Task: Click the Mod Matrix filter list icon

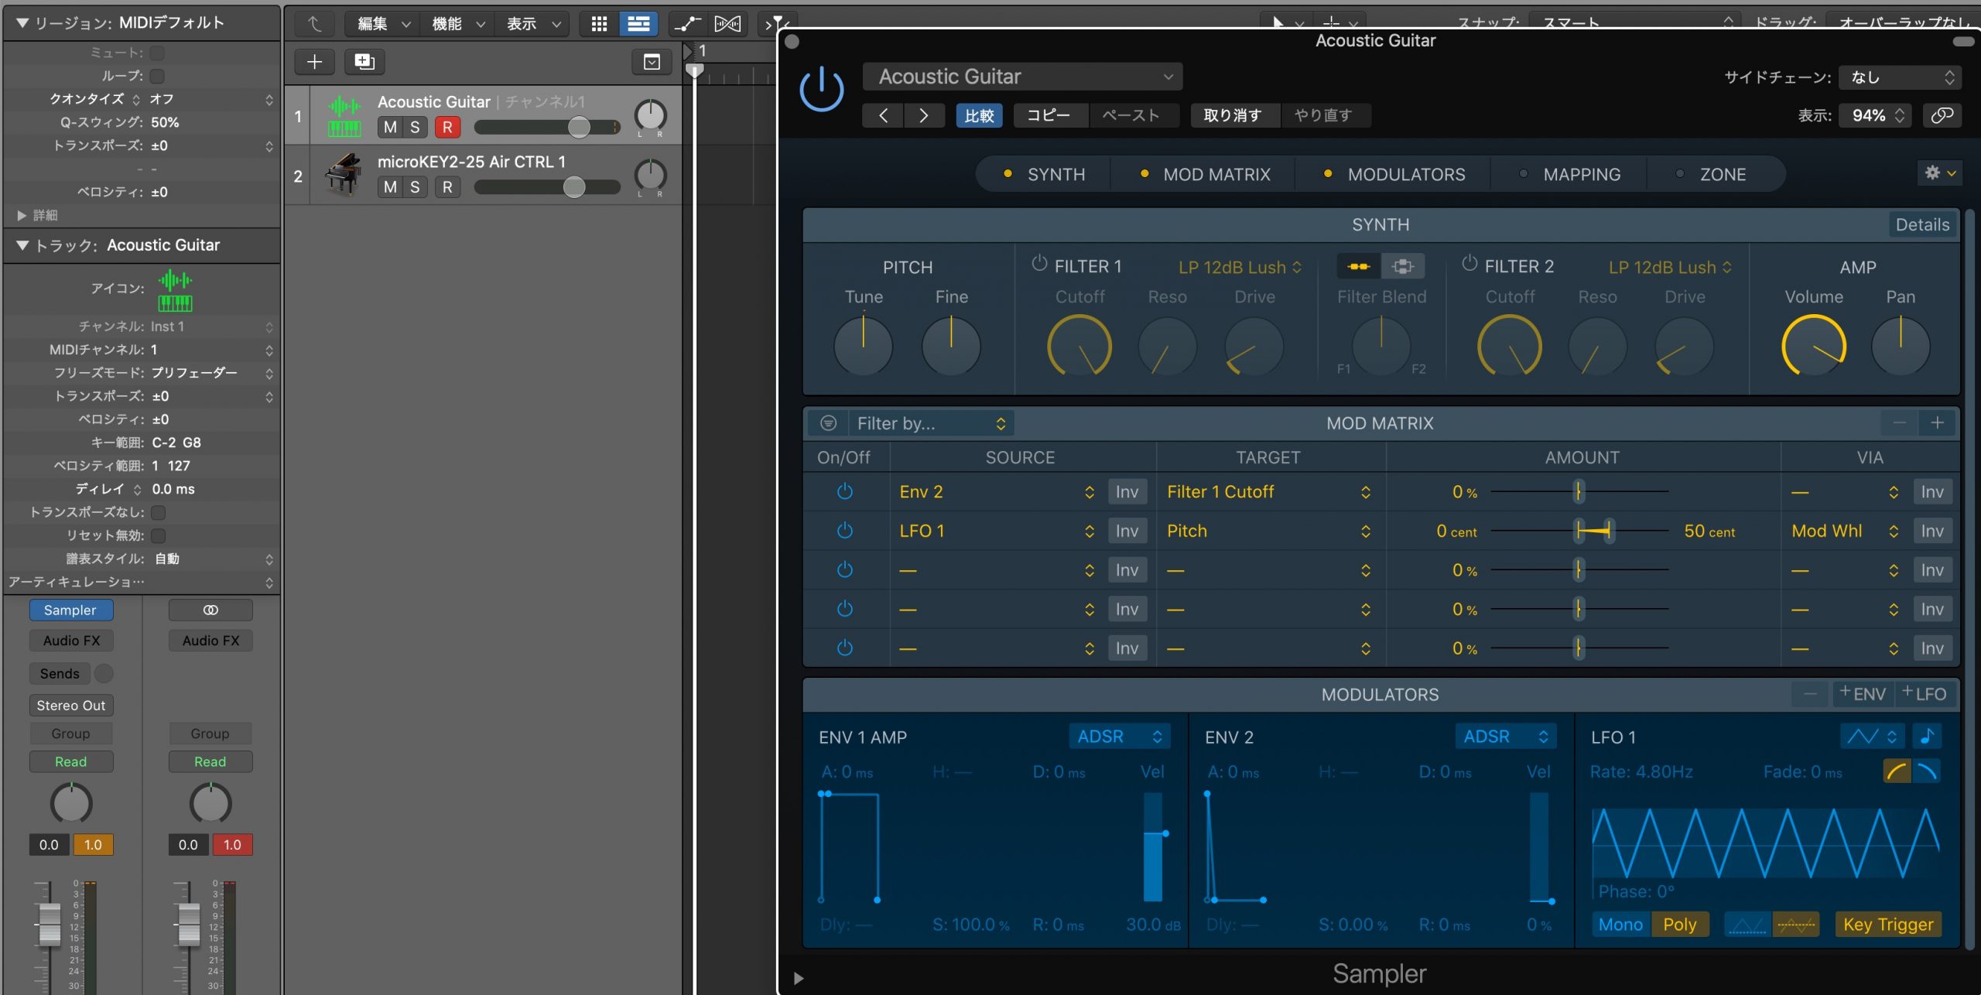Action: click(828, 422)
